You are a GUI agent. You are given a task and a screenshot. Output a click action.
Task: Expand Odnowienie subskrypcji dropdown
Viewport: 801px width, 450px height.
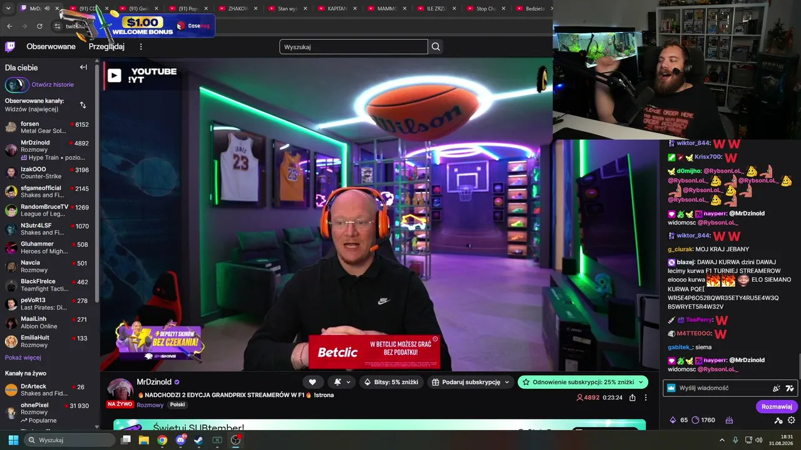(641, 382)
